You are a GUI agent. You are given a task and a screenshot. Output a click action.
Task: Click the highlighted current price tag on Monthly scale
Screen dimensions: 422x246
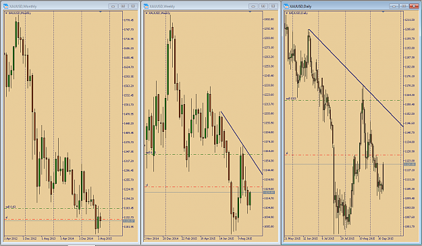click(x=129, y=221)
